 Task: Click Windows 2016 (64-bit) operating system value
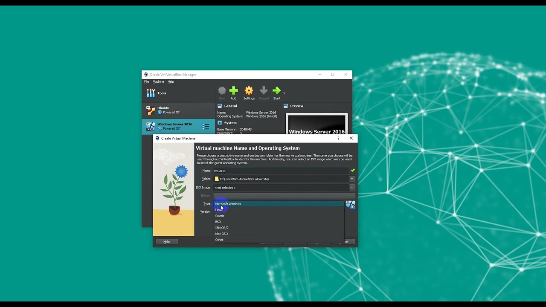261,116
